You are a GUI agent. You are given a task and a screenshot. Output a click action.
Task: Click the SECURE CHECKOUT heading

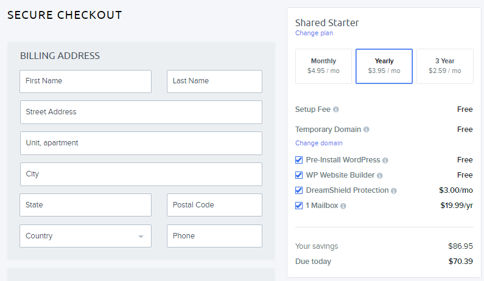click(x=65, y=15)
